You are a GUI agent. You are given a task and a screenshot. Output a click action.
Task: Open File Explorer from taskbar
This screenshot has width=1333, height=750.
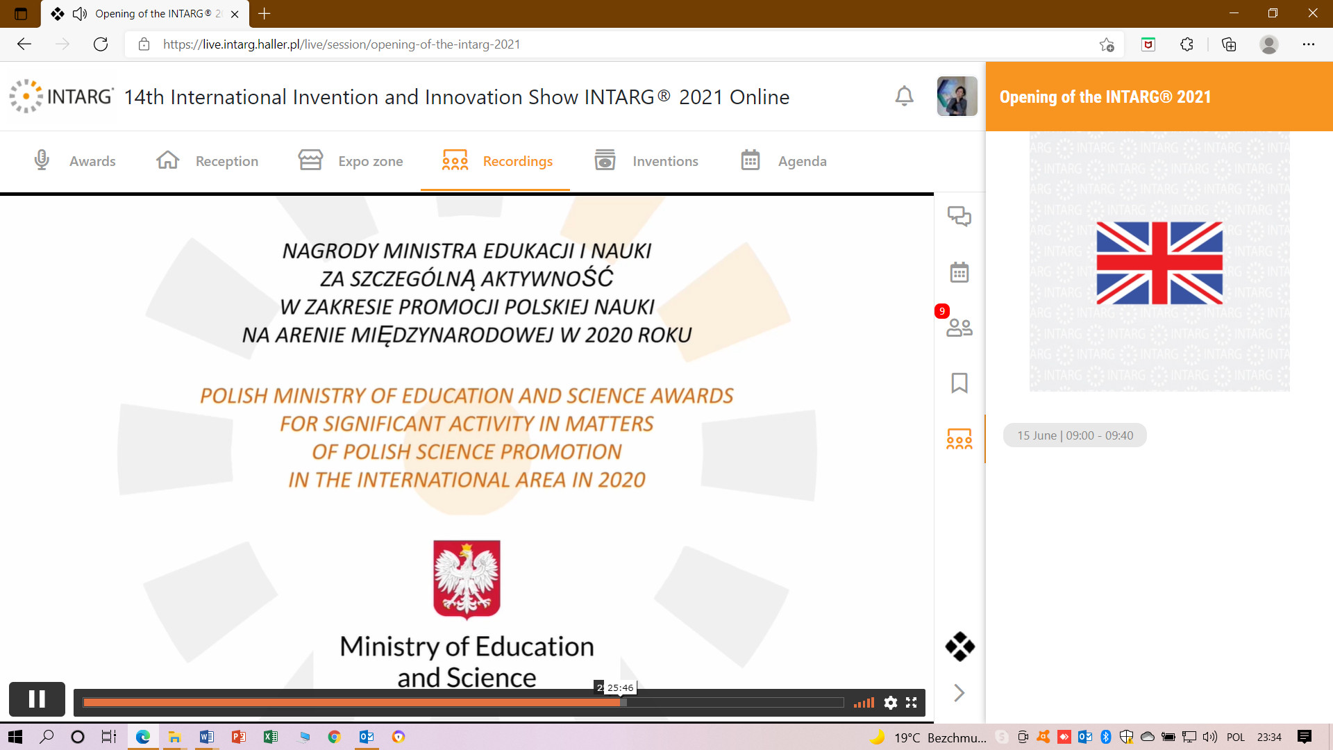click(174, 737)
